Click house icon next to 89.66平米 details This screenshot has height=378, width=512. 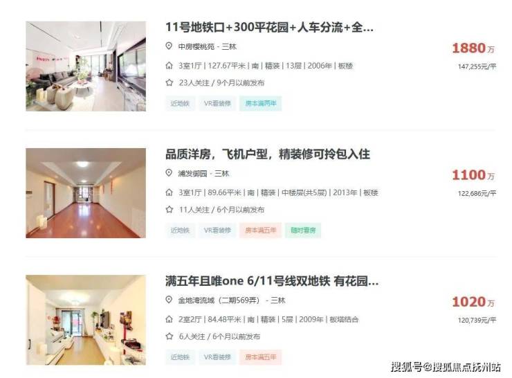click(169, 192)
